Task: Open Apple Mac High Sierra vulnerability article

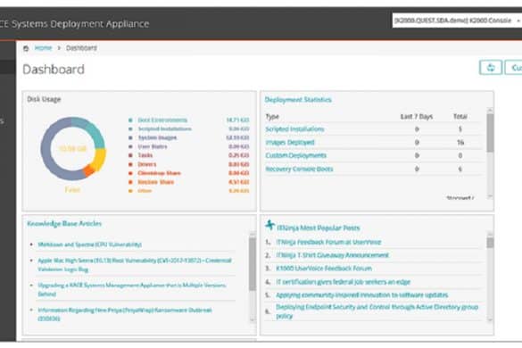Action: point(135,265)
